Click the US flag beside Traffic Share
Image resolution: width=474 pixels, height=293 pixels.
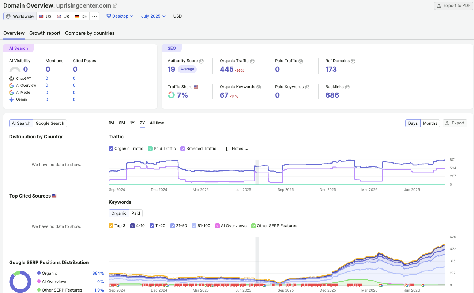coord(196,87)
